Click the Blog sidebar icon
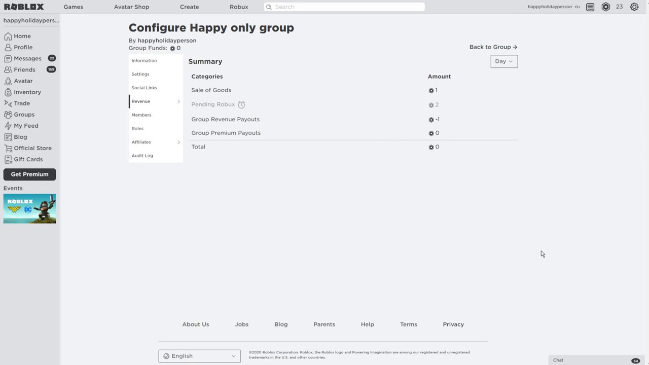The height and width of the screenshot is (365, 649). coord(8,137)
